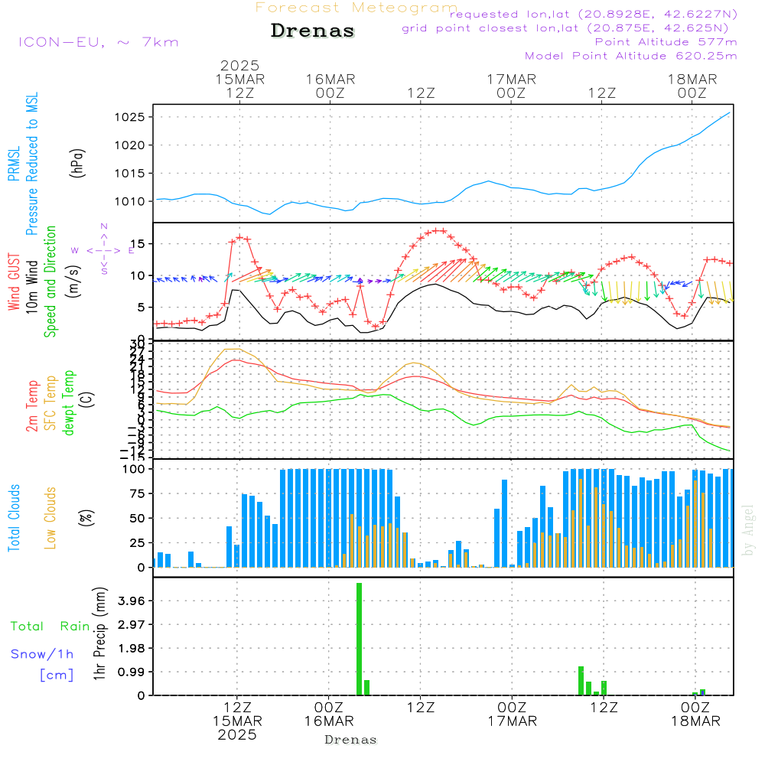Screen dimensions: 765x765
Task: Select the bold 'Drenas' title above the charts
Action: (x=313, y=31)
